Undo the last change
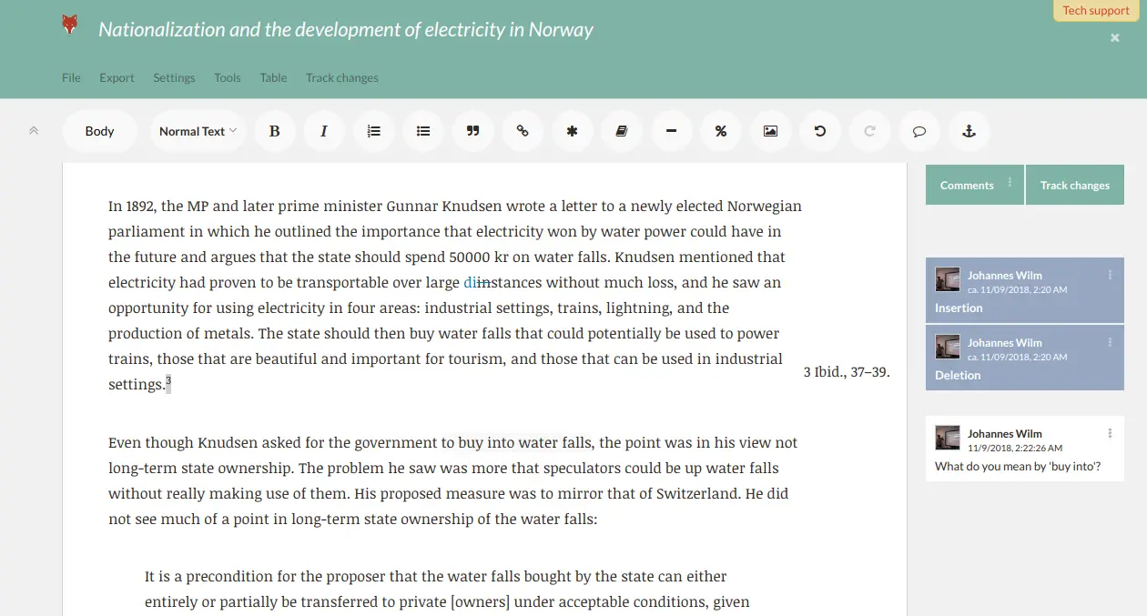The image size is (1147, 616). [x=820, y=131]
